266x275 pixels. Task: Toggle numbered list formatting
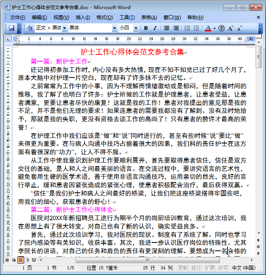pyautogui.click(x=187, y=28)
